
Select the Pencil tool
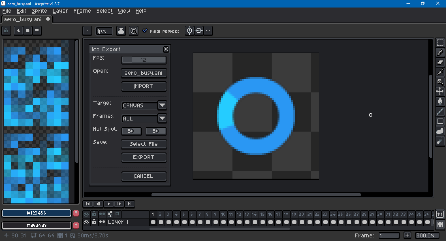(x=440, y=53)
